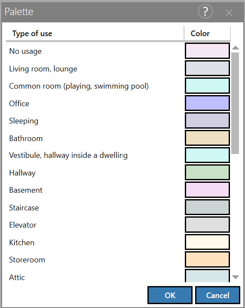
Task: Click the vertical scrollbar thumb
Action: 235,103
